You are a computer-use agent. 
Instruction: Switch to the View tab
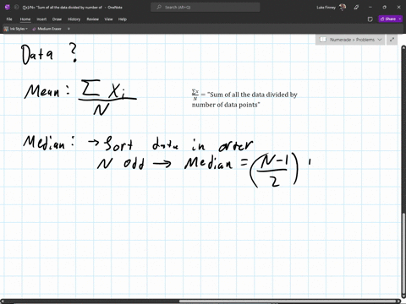[108, 19]
